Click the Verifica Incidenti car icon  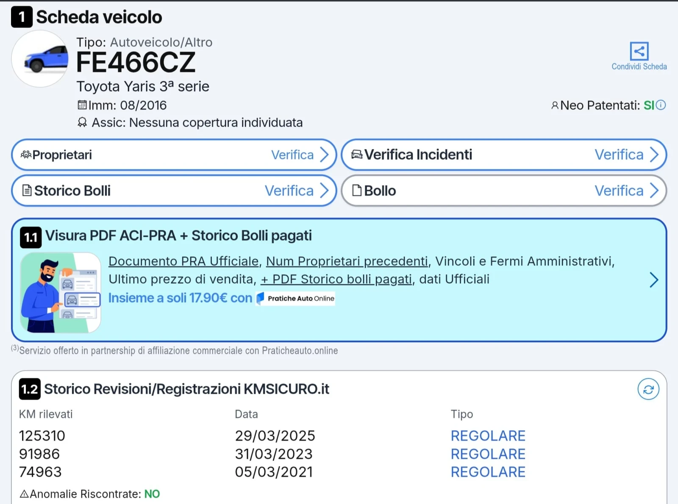tap(357, 155)
